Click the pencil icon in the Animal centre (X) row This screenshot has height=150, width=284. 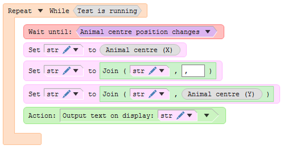pyautogui.click(x=67, y=50)
